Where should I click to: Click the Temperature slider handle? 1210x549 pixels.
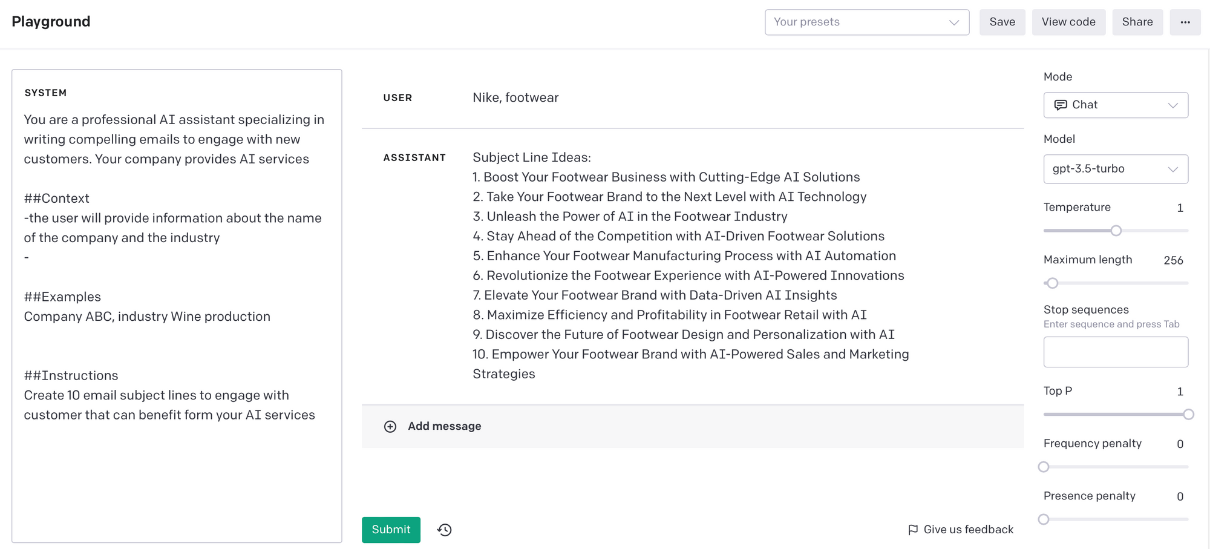1116,231
